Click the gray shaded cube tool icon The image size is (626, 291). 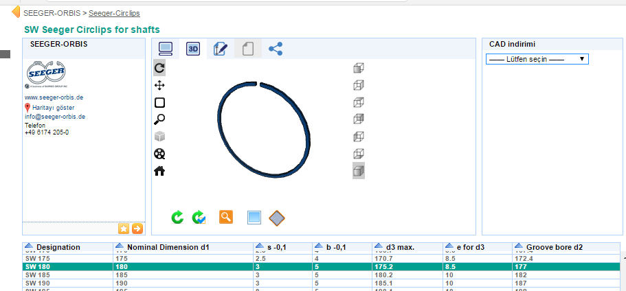pos(159,137)
